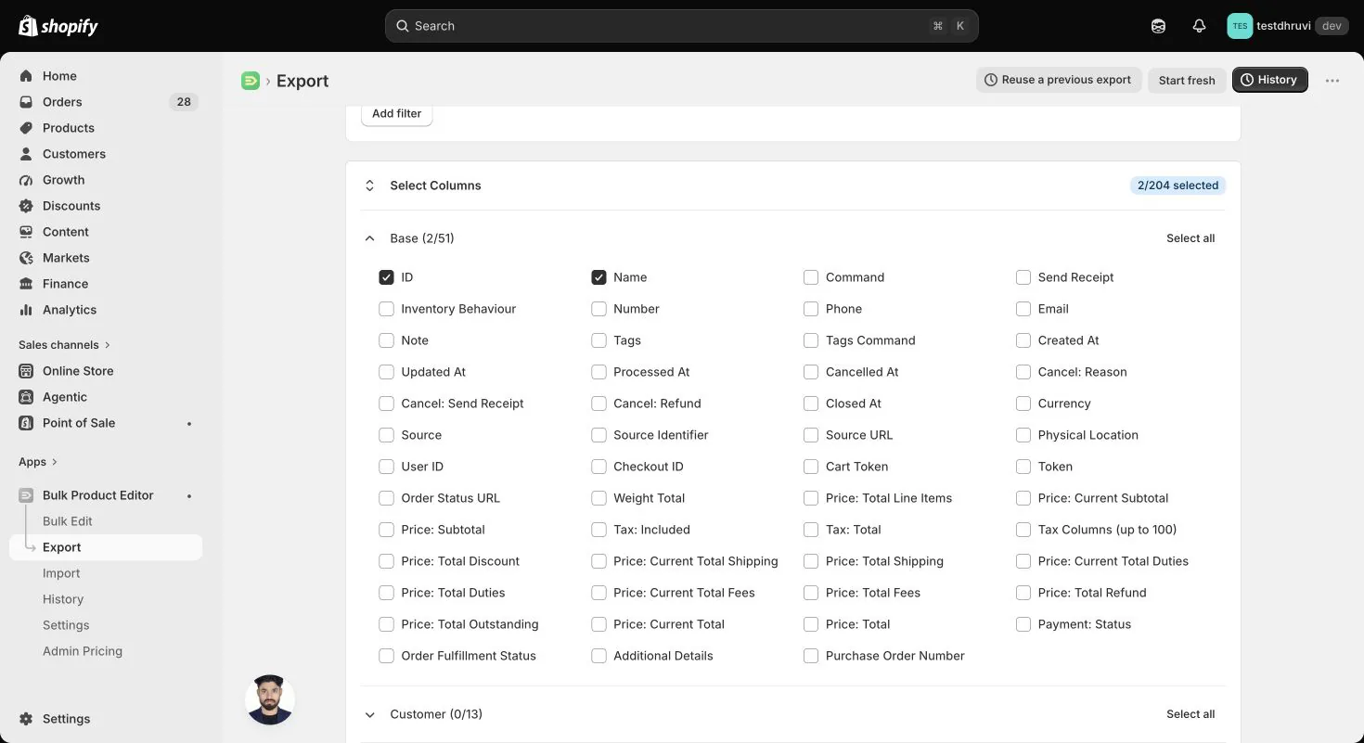Click the Customers icon in the sidebar

tap(26, 154)
